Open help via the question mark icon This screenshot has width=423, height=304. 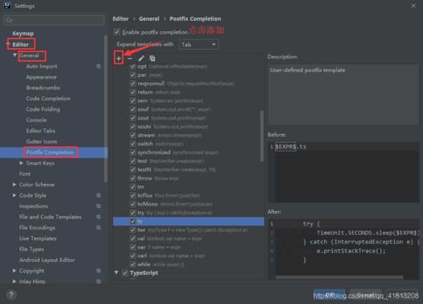pos(11,295)
